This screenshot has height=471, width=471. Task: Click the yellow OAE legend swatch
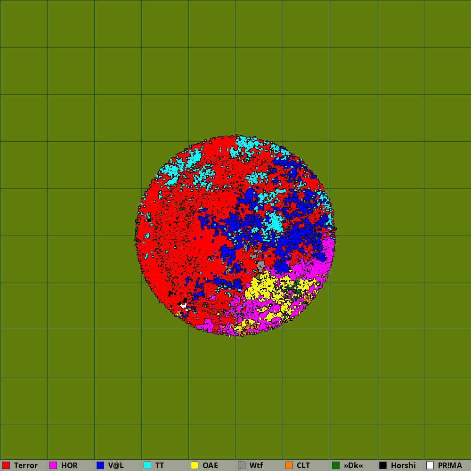tap(195, 465)
